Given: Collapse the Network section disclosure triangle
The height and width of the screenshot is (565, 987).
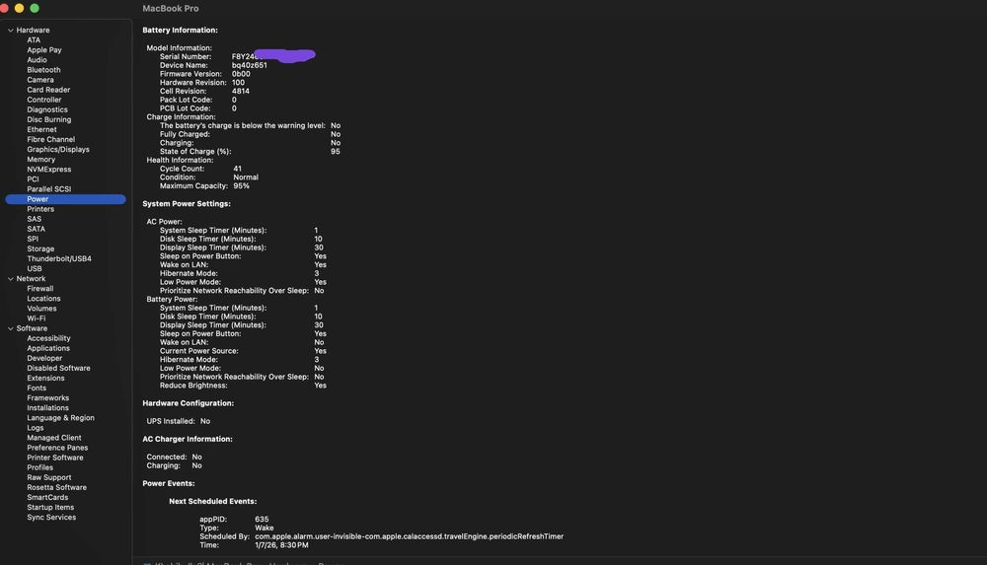Looking at the screenshot, I should click(11, 279).
